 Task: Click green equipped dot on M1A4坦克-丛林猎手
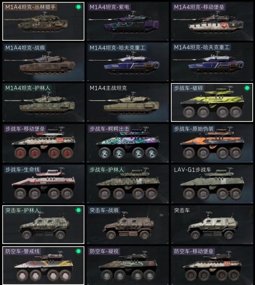coord(78,7)
